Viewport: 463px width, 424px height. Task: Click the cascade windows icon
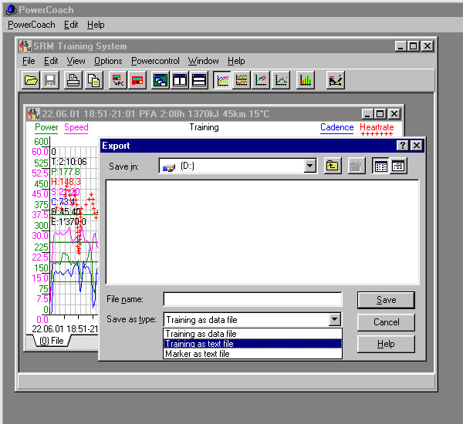(x=160, y=80)
